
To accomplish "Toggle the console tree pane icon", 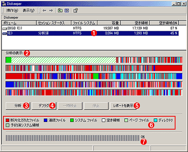I will (67, 11).
